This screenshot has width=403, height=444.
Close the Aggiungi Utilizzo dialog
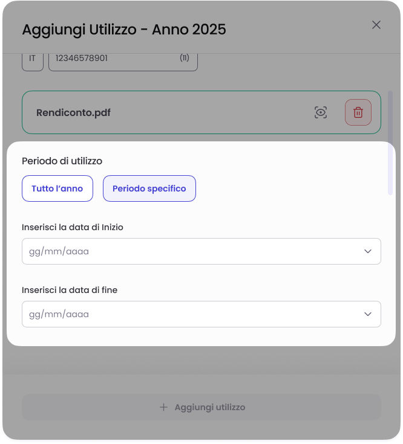point(376,25)
